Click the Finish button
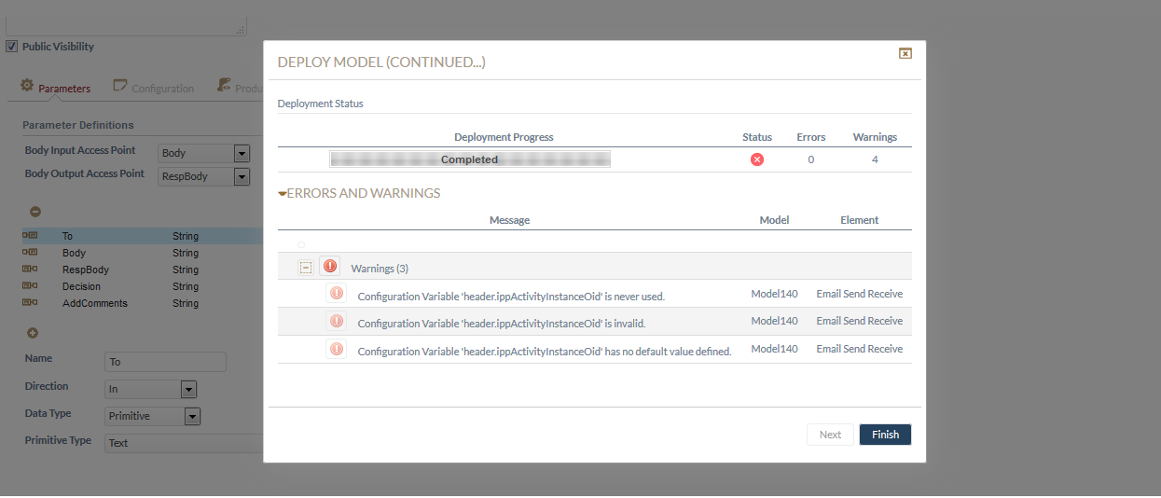Screen dimensions: 1161x498 click(x=885, y=435)
